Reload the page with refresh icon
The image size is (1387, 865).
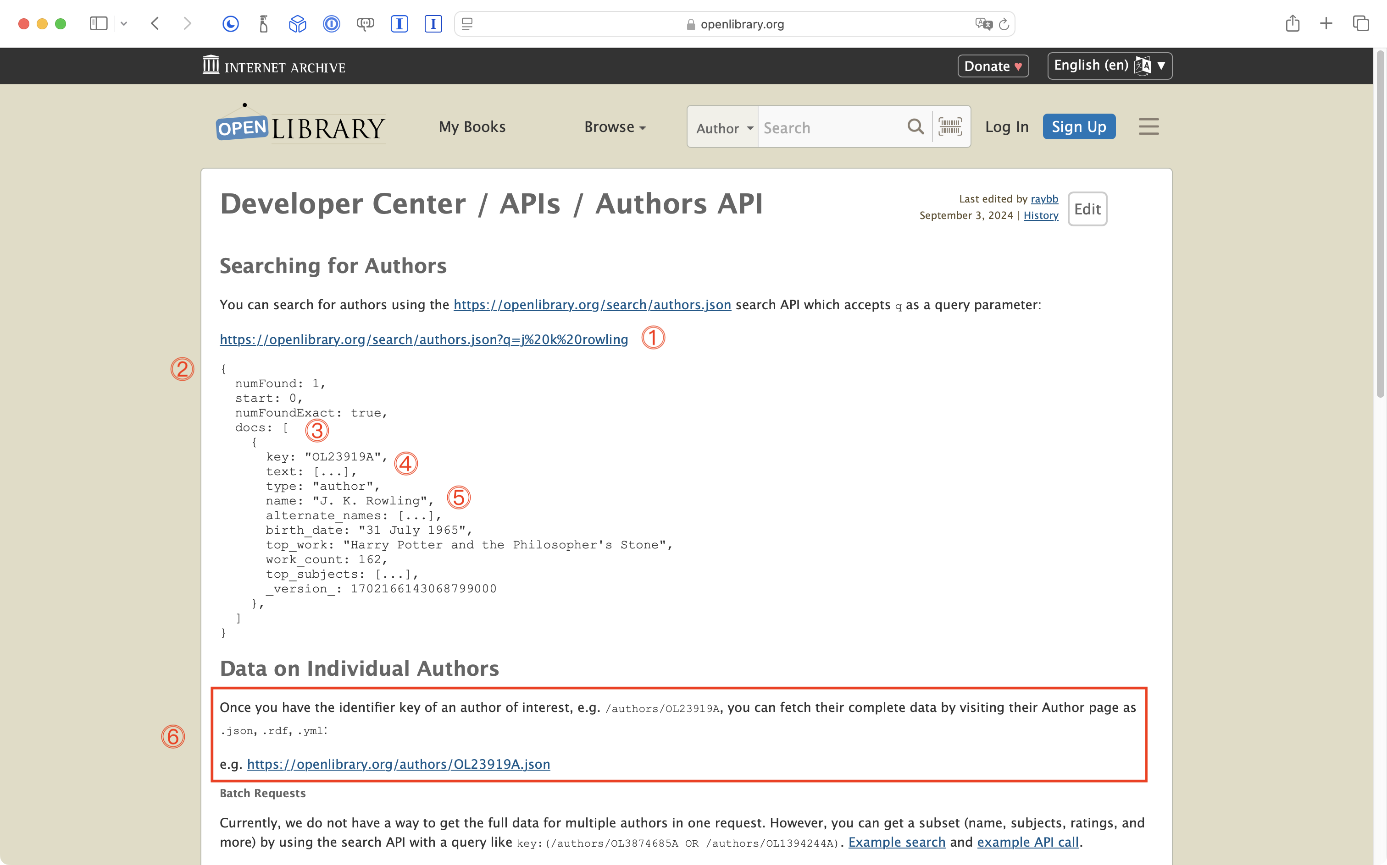(1004, 24)
